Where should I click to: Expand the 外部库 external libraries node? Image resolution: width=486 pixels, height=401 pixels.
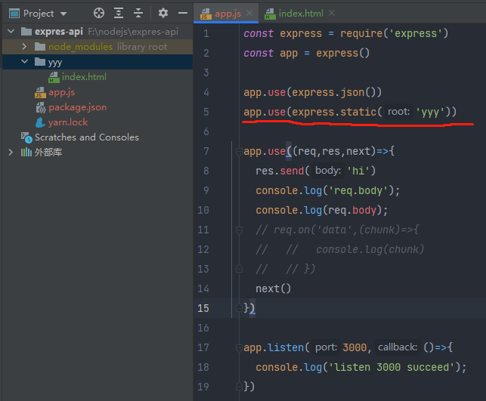coord(11,152)
